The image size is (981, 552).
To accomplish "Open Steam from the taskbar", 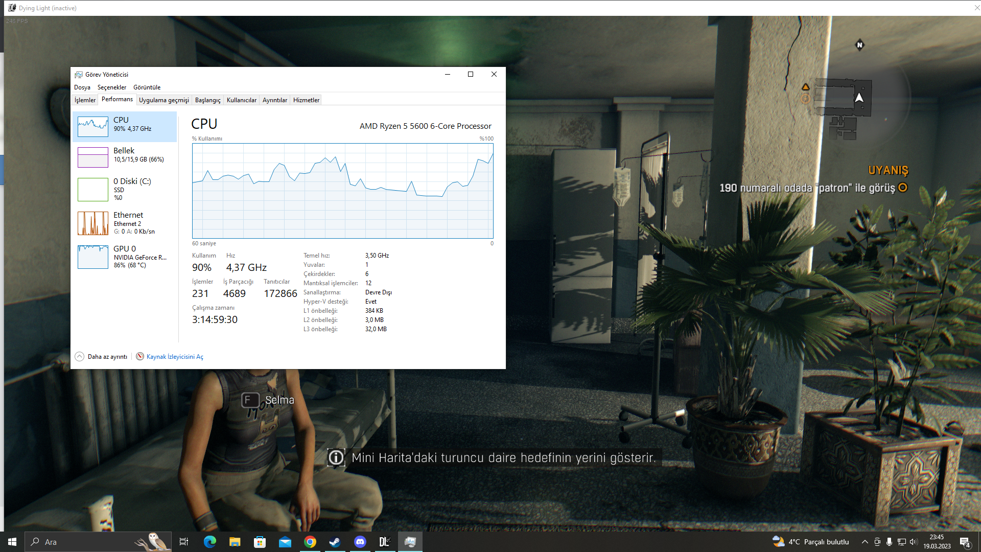I will tap(335, 542).
